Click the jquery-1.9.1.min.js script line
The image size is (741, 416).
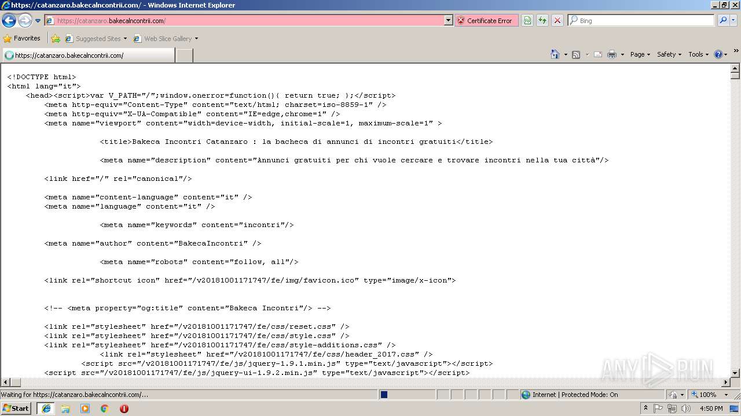coord(287,363)
